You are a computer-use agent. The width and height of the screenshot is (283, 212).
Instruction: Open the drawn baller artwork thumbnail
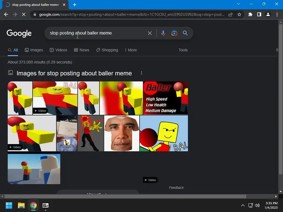click(91, 133)
